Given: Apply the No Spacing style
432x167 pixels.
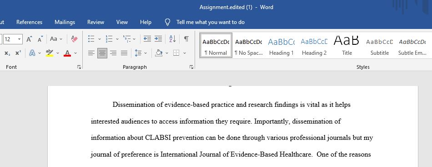Looking at the screenshot, I should pos(248,46).
